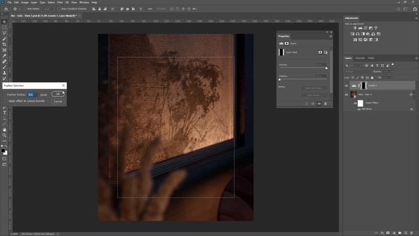Hide the Smart Filters mask visibility
419x236 pixels.
point(355,103)
